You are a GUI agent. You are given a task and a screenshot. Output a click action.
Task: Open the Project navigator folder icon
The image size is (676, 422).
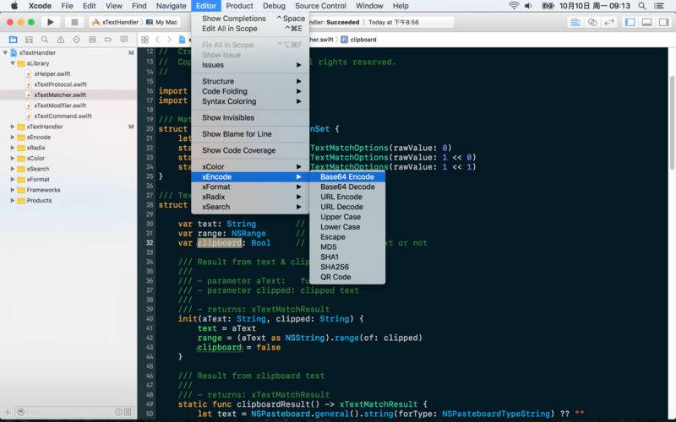(x=13, y=40)
